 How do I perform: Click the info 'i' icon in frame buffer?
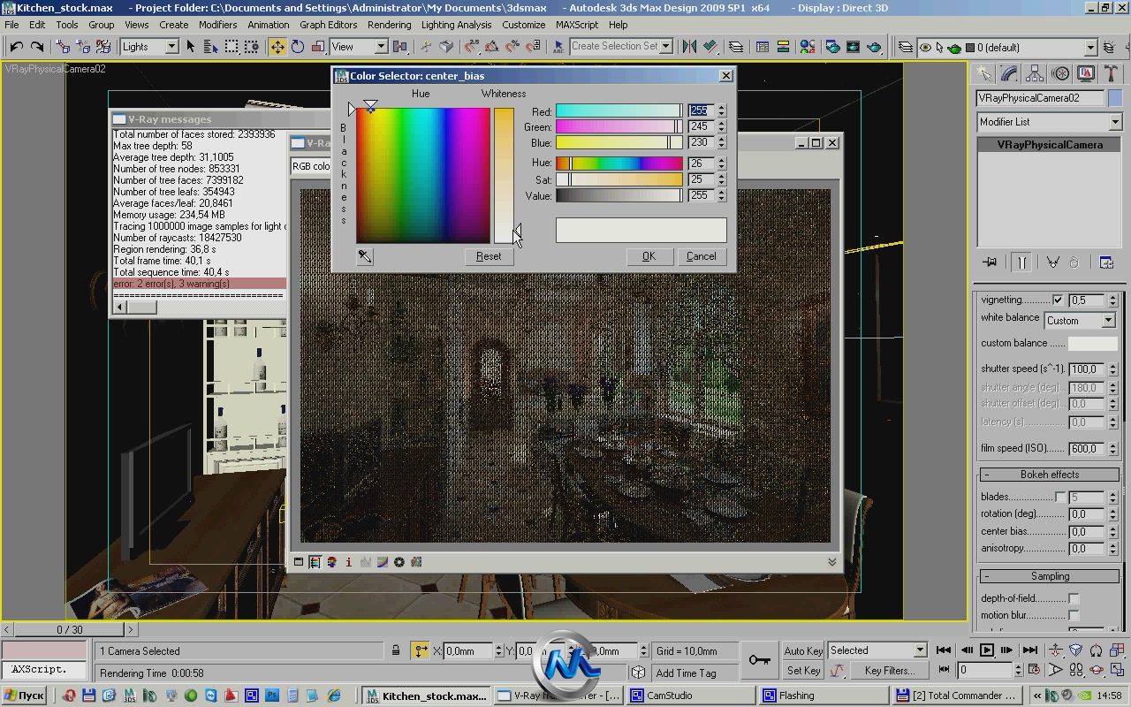pos(348,562)
